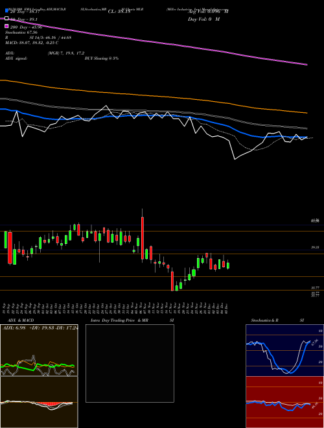This screenshot has width=324, height=428.
Task: Click the 'Stochastics & R' panel title
Action: 264,320
